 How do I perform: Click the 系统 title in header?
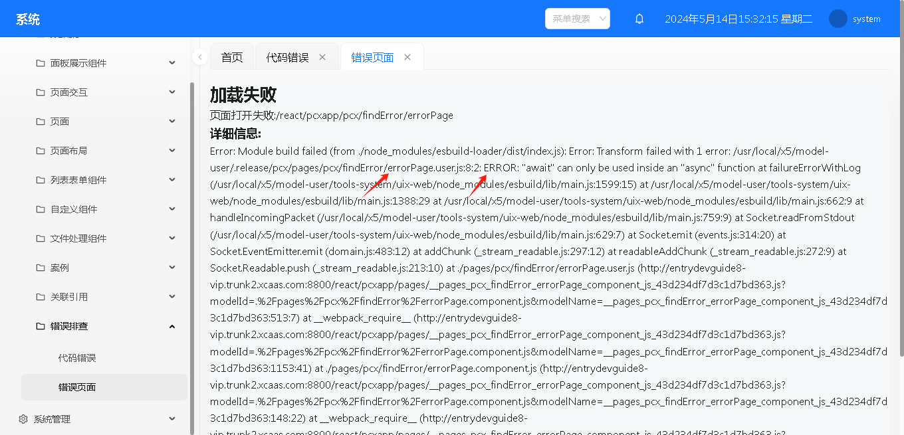28,19
